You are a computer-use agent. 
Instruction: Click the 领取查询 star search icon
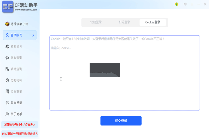point(7,58)
